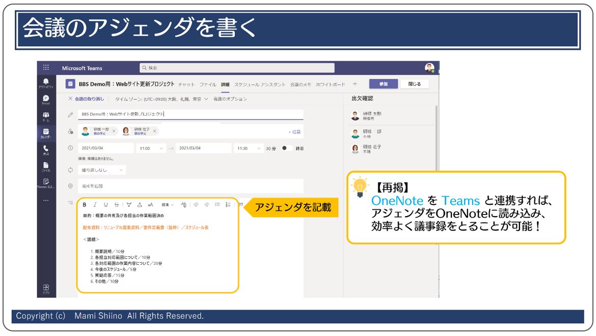Insert a numbered list
Image resolution: width=596 pixels, height=336 pixels.
pos(228,205)
